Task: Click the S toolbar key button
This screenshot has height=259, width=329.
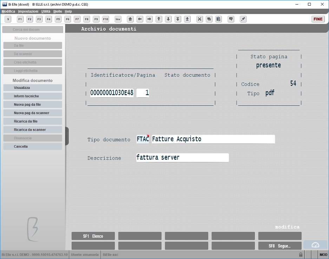Action: tap(8, 19)
